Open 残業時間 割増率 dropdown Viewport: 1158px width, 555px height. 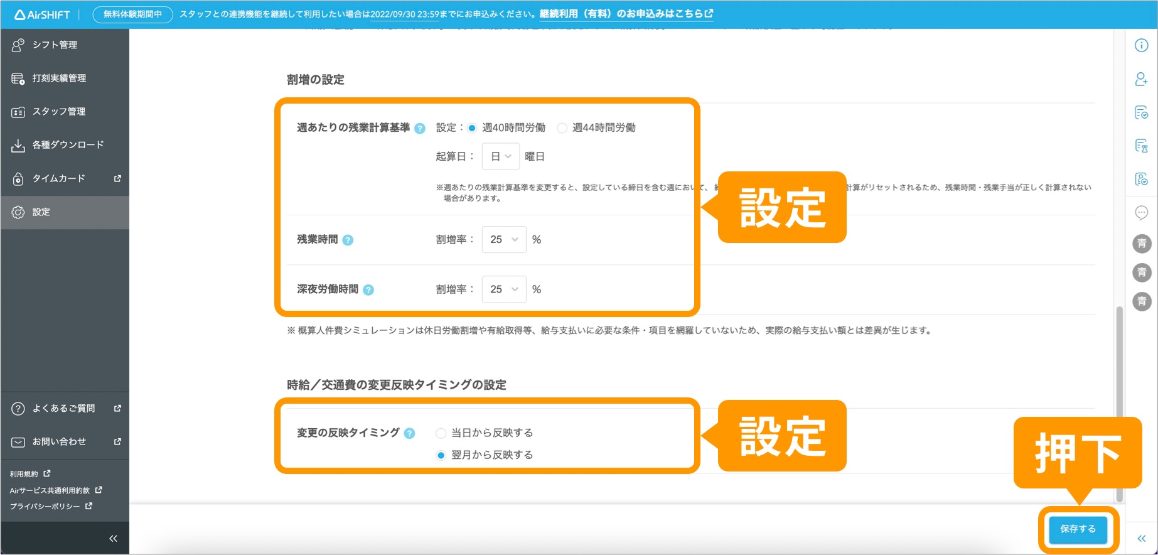503,240
